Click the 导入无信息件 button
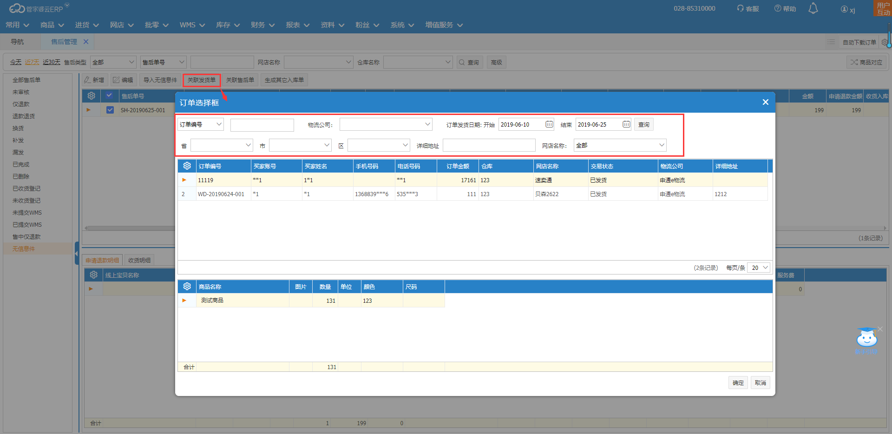This screenshot has height=434, width=892. [x=160, y=80]
